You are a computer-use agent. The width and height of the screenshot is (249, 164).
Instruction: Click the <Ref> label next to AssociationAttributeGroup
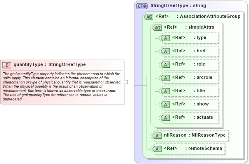pyautogui.click(x=162, y=16)
